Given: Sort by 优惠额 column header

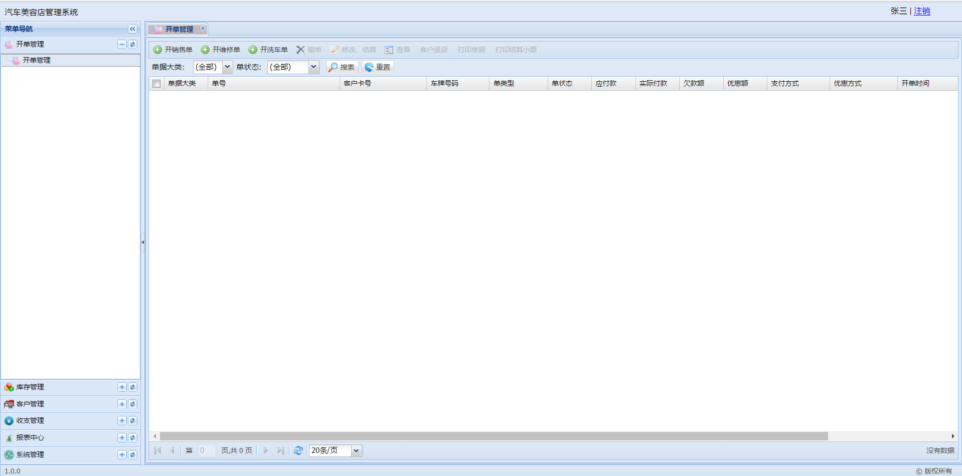Looking at the screenshot, I should coord(745,84).
